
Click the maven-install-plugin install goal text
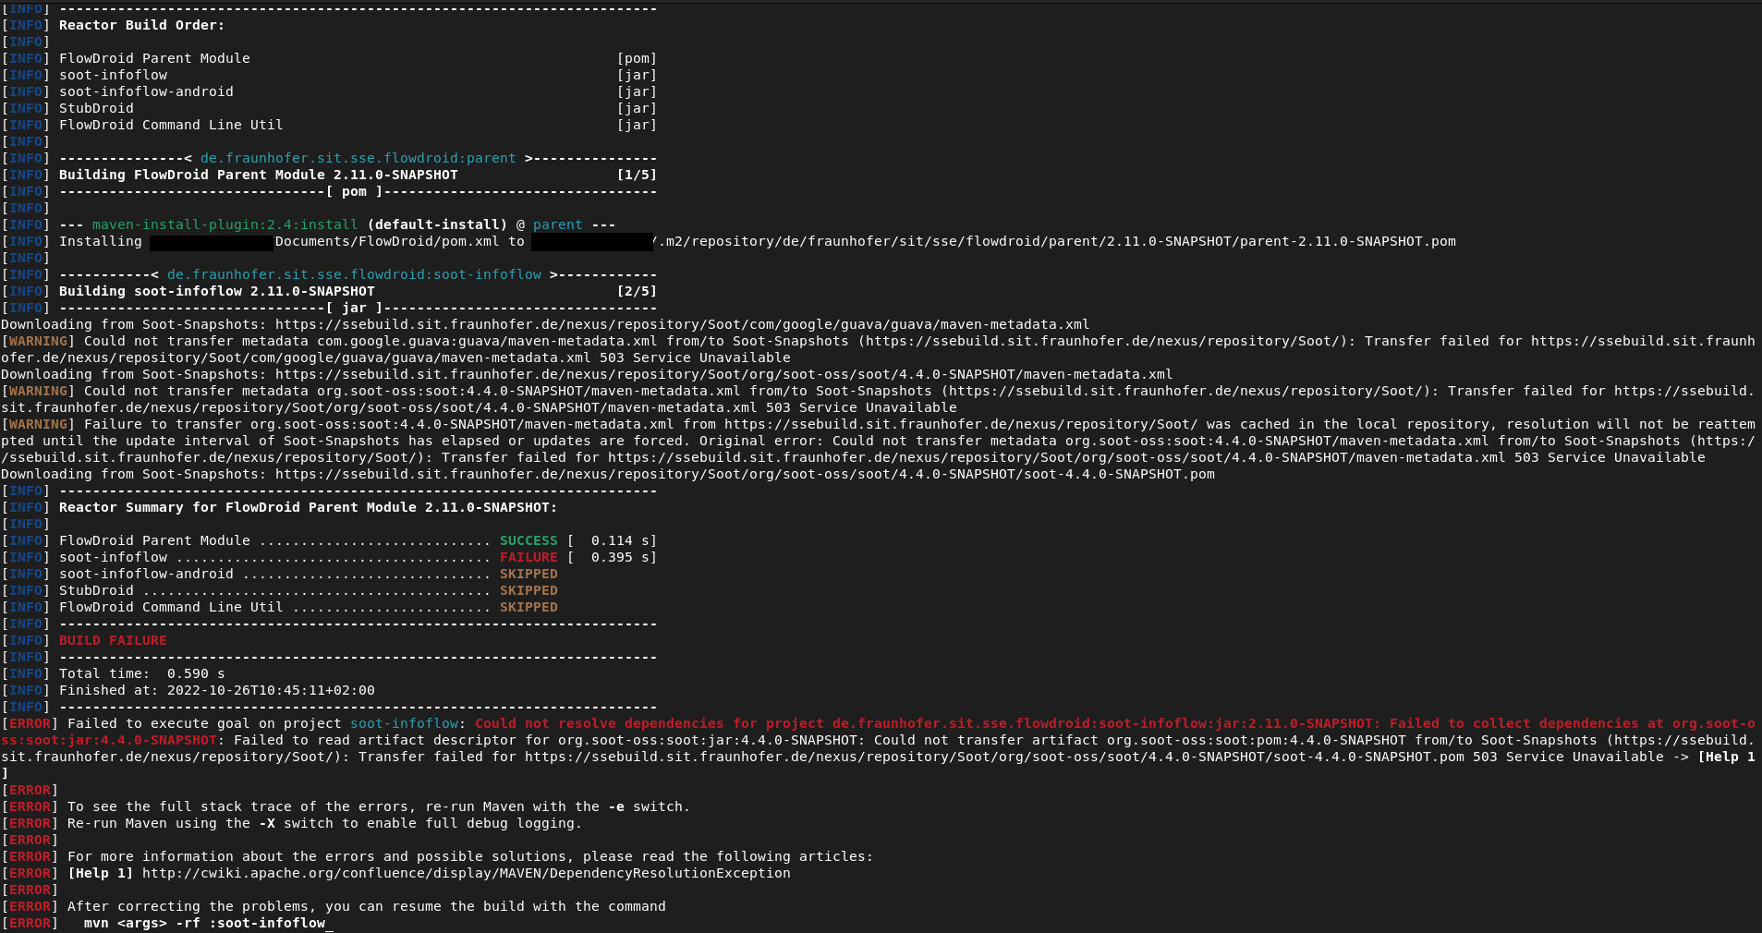pyautogui.click(x=222, y=224)
